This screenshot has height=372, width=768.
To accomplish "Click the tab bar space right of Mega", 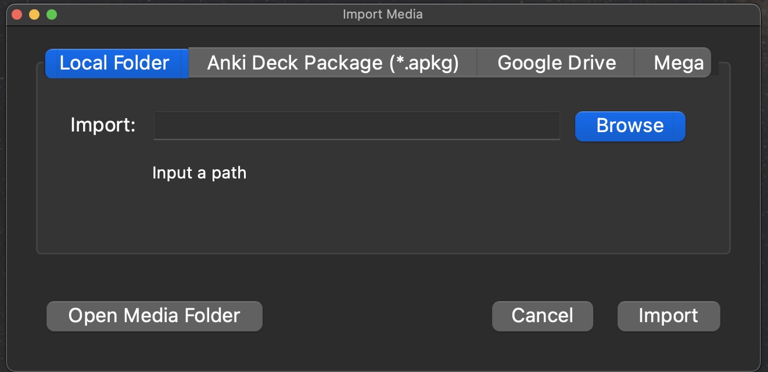I will click(720, 63).
